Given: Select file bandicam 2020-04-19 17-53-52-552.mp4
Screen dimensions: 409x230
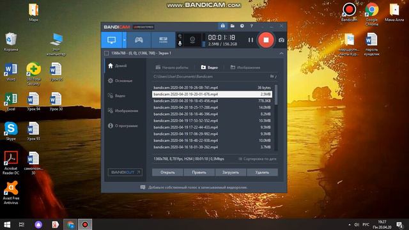Looking at the screenshot, I should click(x=212, y=121).
